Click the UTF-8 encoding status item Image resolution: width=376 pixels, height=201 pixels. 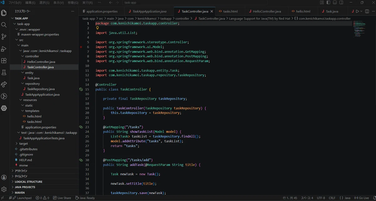point(321,198)
